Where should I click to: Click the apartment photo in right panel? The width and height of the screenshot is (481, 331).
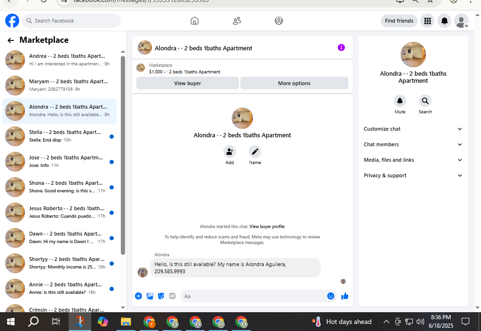tap(413, 55)
